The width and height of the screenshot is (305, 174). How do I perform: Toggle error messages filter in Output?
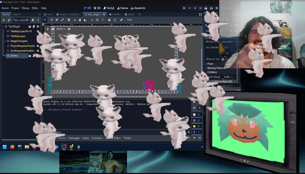[197, 120]
